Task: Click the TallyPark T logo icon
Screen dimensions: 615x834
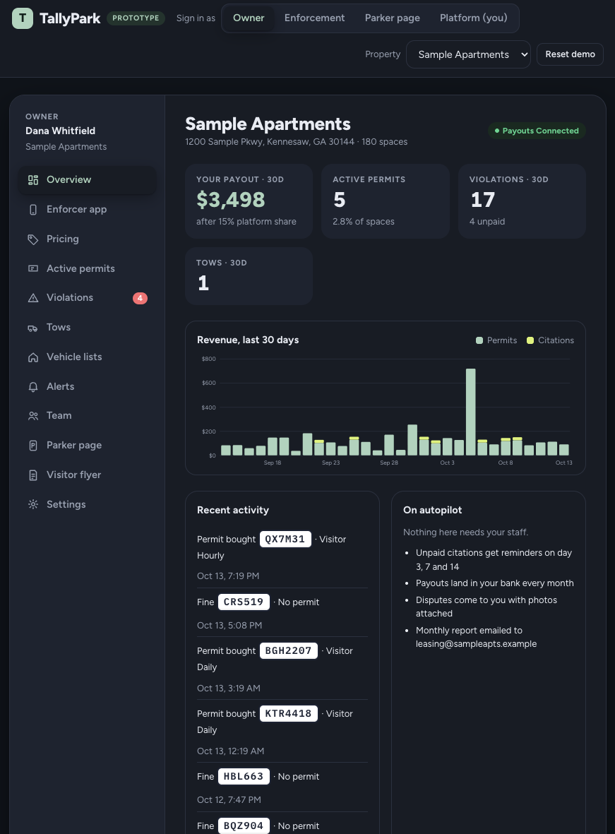Action: point(23,18)
